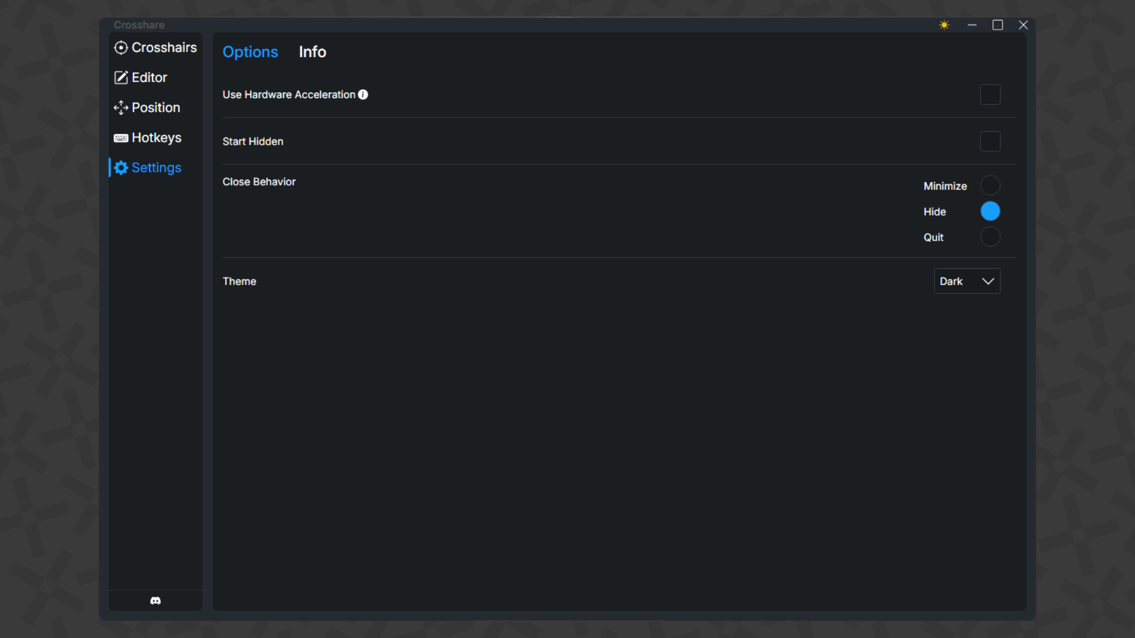Viewport: 1135px width, 638px height.
Task: Select Hide in Close Behavior options
Action: (x=990, y=211)
